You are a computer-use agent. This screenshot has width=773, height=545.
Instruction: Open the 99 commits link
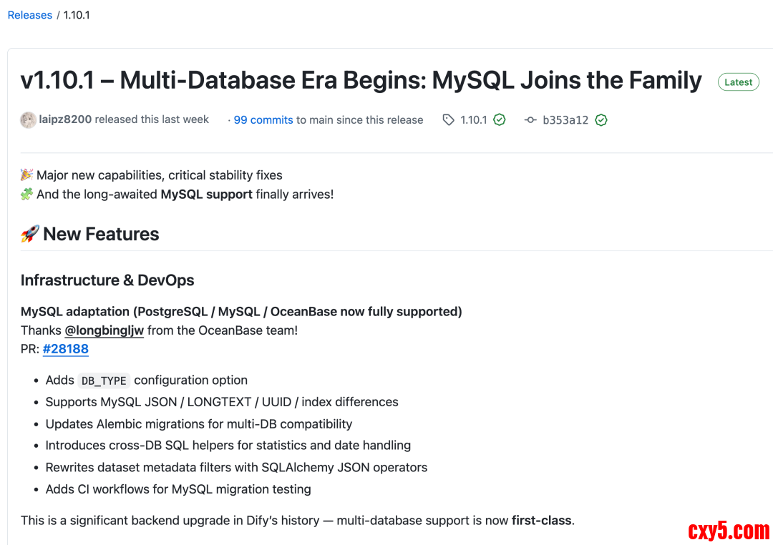pos(263,120)
